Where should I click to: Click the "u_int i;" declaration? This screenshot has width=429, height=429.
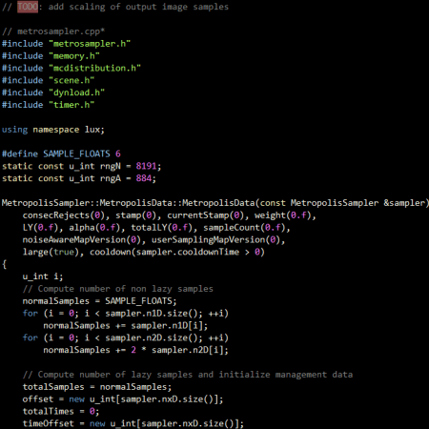[43, 276]
